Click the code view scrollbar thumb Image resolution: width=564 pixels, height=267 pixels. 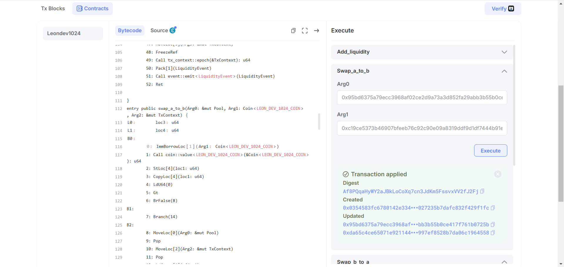point(319,121)
